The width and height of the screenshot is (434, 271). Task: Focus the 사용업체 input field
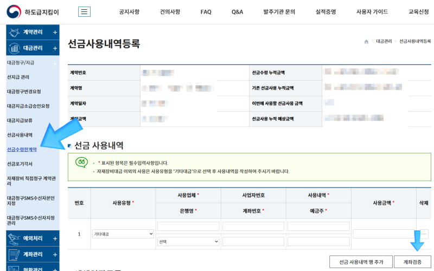[188, 226]
